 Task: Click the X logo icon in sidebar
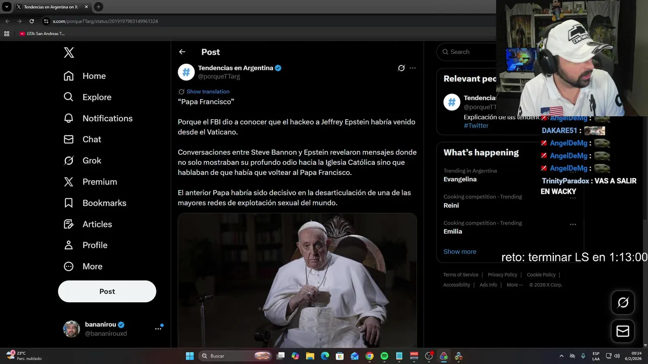pos(69,52)
